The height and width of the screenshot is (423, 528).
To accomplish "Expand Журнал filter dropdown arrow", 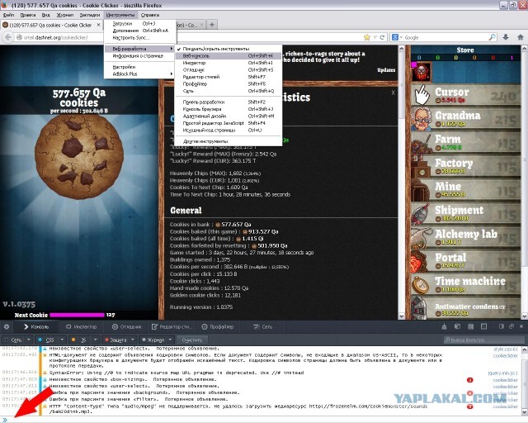I will pos(170,340).
